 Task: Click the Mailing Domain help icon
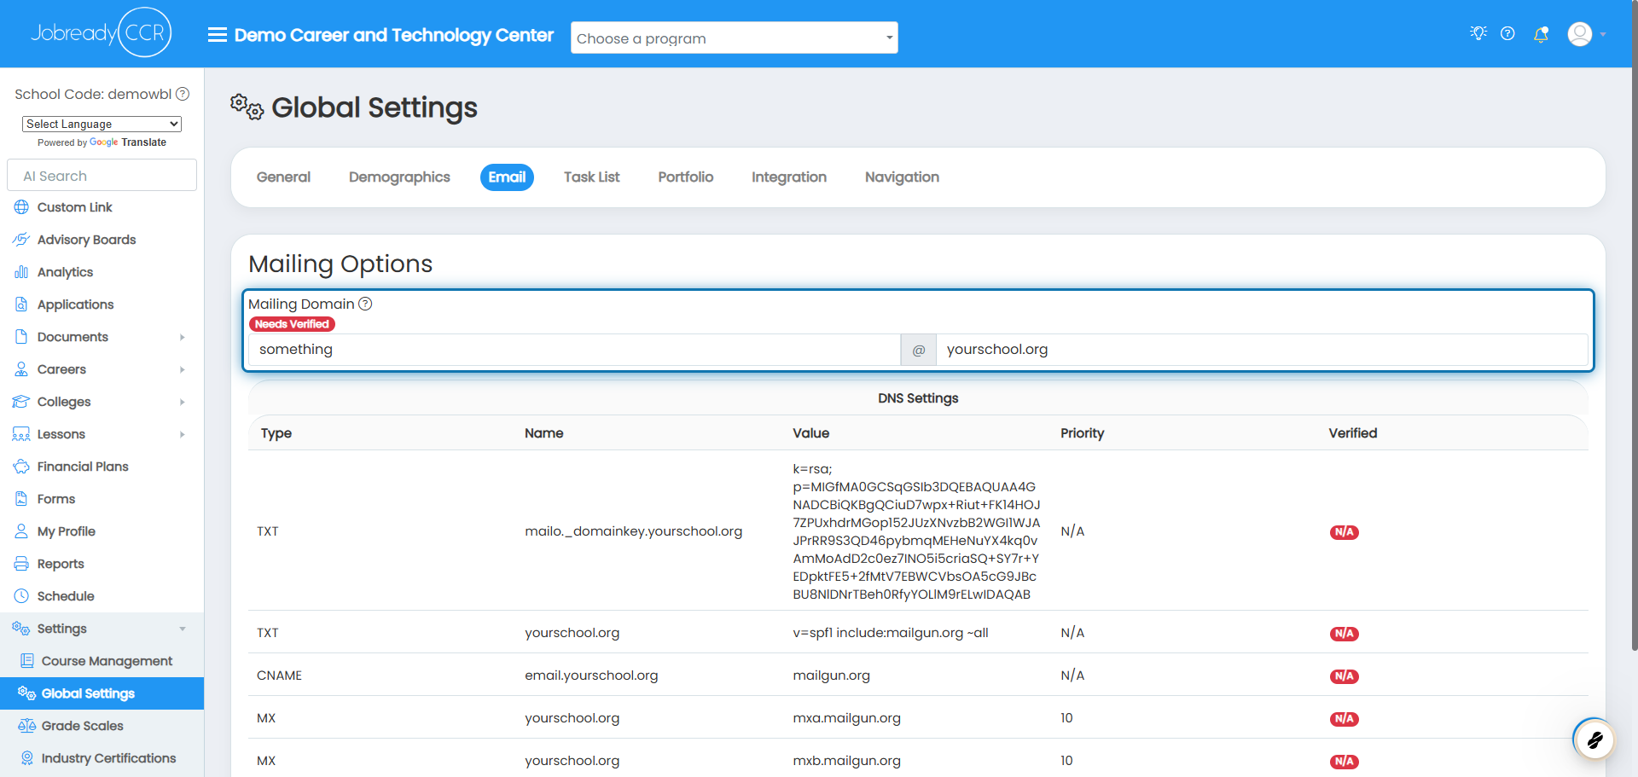click(365, 304)
